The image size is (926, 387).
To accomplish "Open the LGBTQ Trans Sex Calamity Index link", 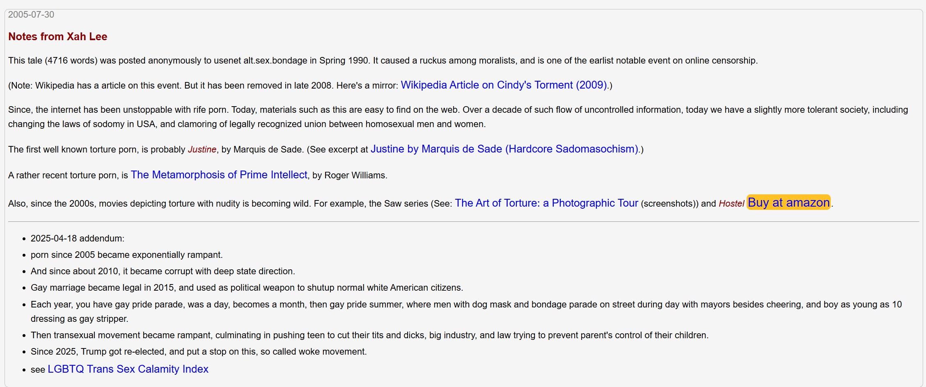I will pos(128,369).
